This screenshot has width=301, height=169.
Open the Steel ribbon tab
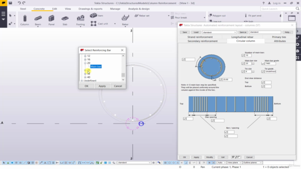coord(23,9)
